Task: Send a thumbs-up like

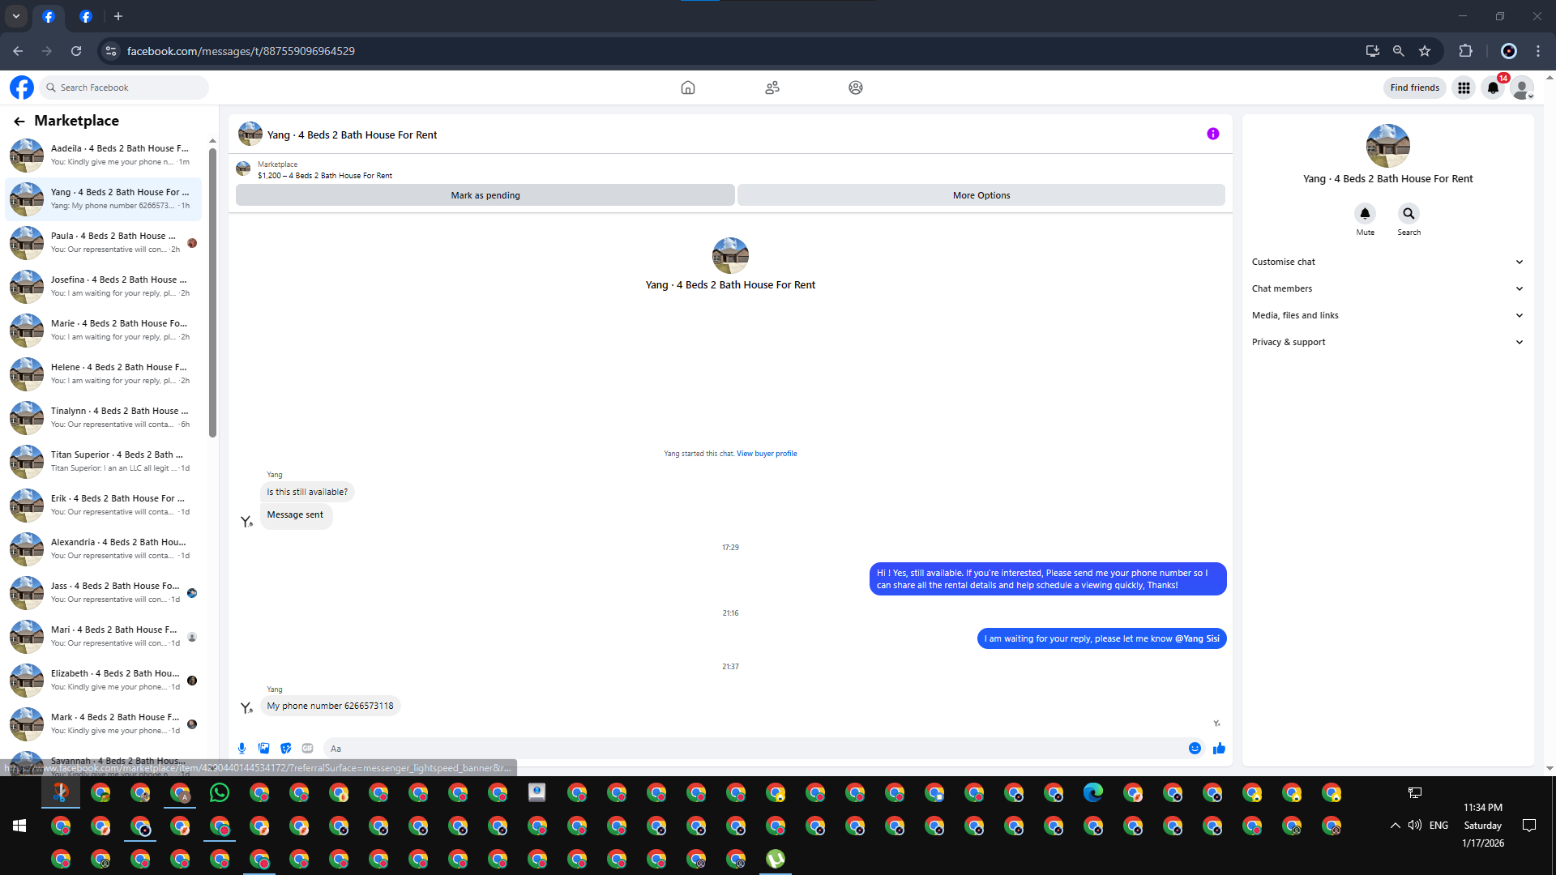Action: click(1219, 749)
